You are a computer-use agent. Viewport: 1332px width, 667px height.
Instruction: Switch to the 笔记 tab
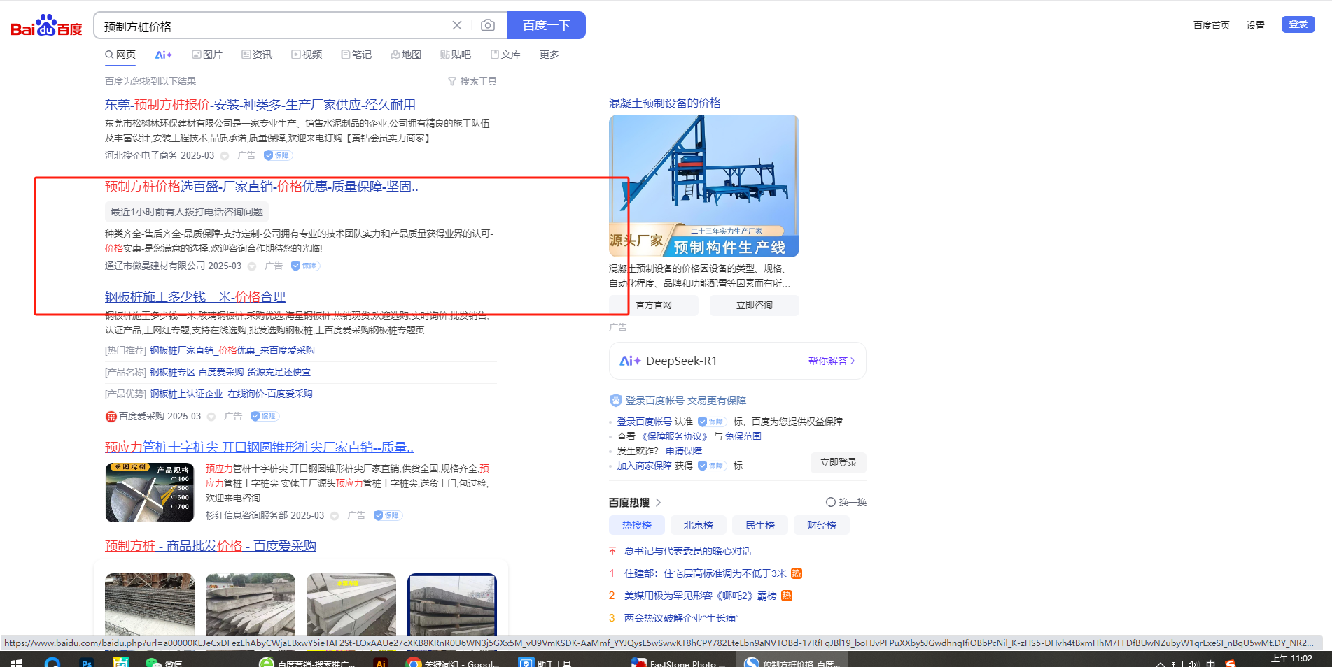pyautogui.click(x=356, y=55)
